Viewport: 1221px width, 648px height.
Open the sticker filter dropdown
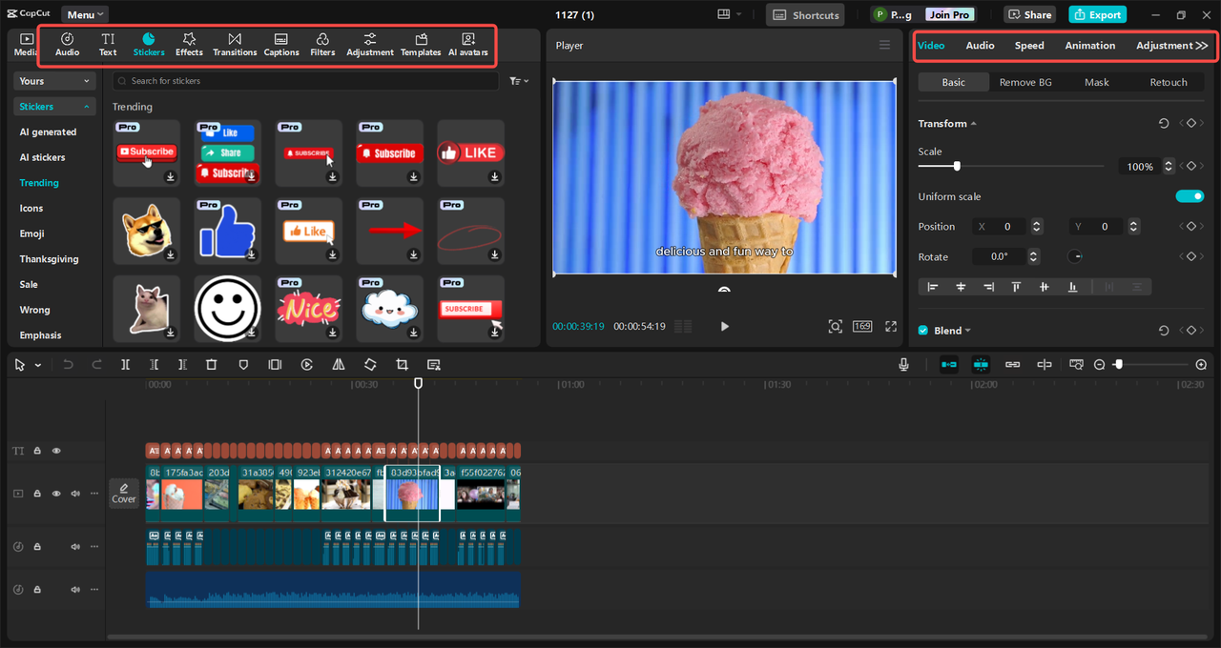coord(519,81)
